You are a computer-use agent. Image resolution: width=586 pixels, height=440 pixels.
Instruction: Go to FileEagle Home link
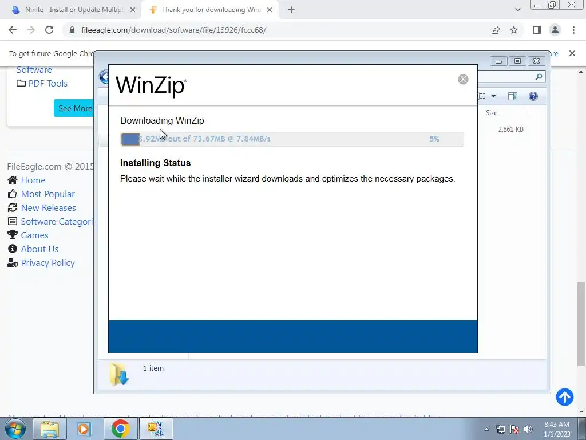pos(33,180)
